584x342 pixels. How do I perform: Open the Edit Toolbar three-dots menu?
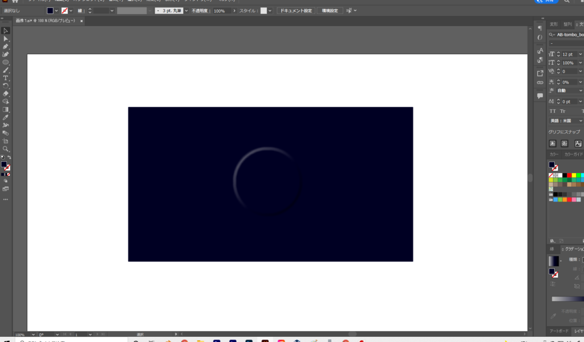6,200
